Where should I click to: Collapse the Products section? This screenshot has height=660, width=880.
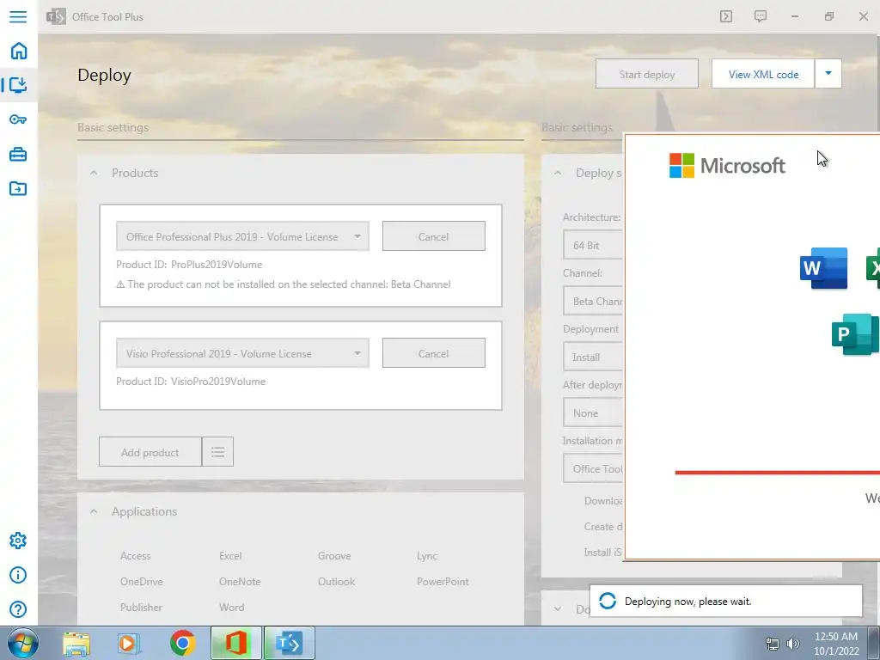point(94,173)
